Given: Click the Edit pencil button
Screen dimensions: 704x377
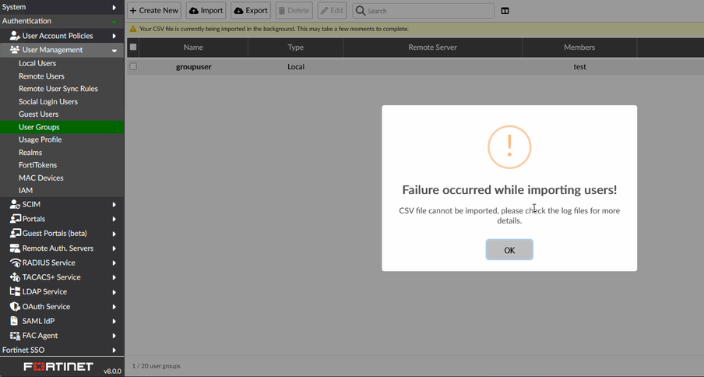Looking at the screenshot, I should (332, 10).
